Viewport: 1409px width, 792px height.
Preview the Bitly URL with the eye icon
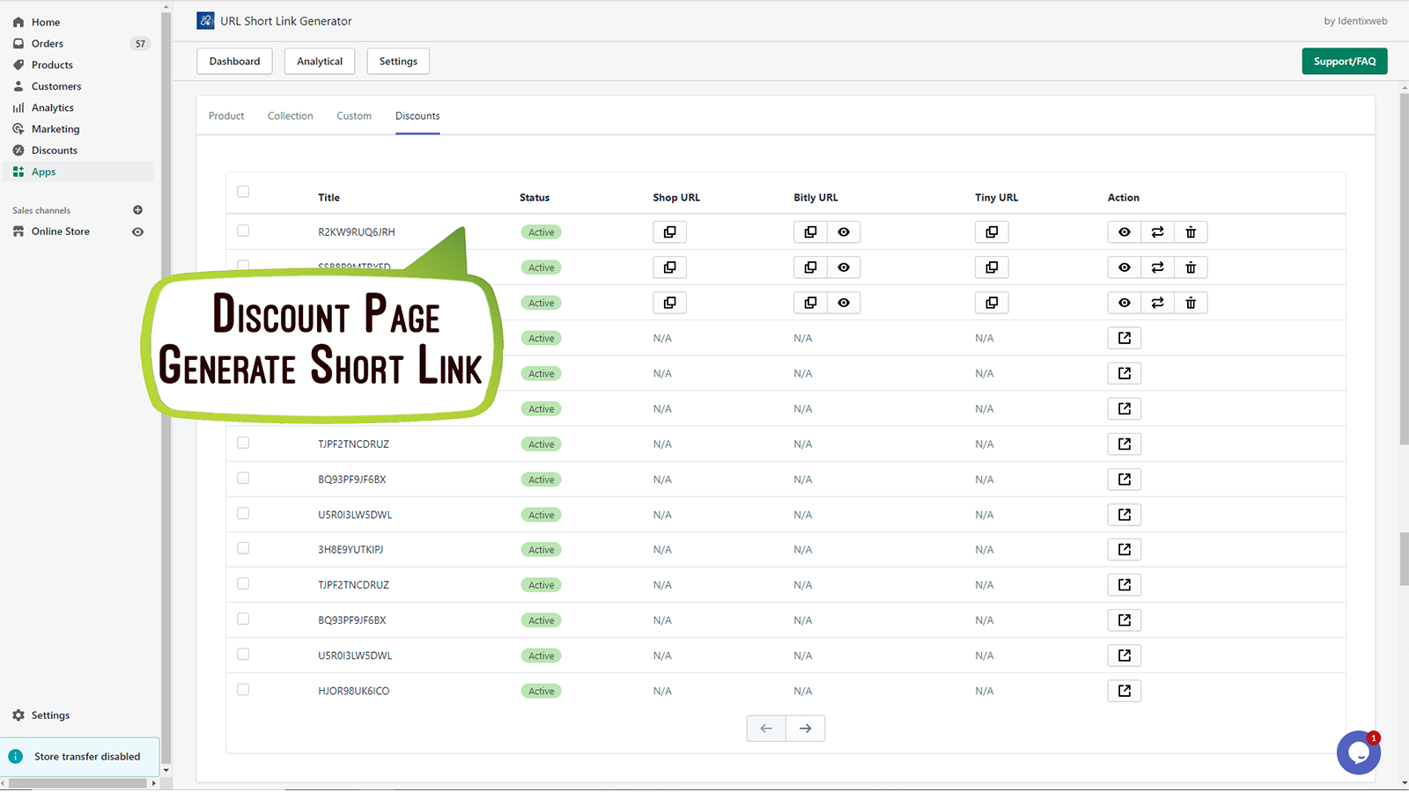click(x=843, y=231)
